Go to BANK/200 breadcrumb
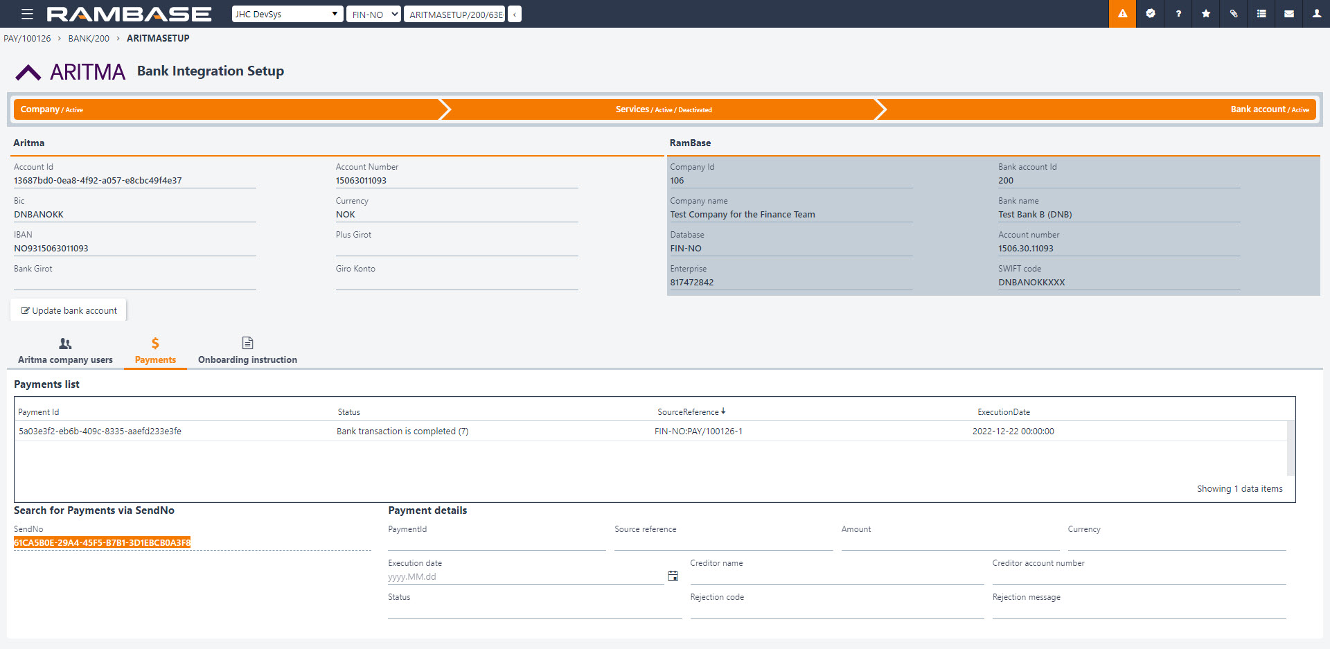 (89, 38)
